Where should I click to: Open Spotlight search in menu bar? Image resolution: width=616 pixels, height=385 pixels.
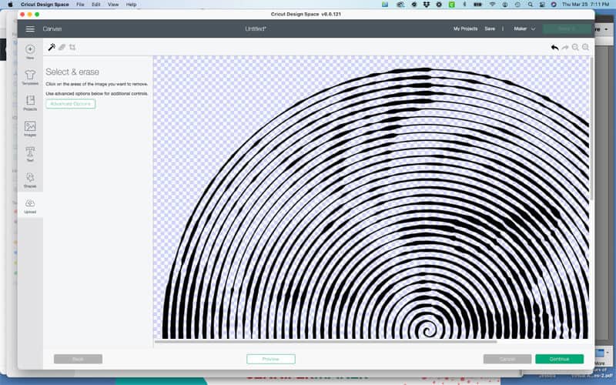531,5
